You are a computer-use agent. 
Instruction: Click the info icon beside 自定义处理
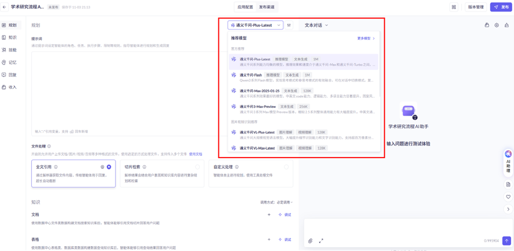236,167
